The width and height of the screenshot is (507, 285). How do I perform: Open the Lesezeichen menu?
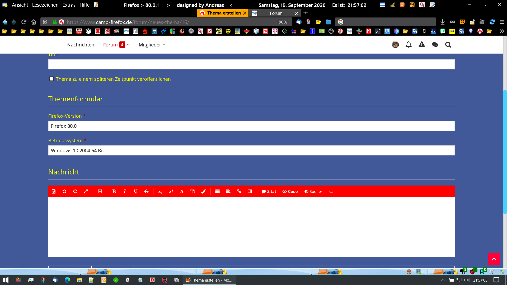click(45, 5)
